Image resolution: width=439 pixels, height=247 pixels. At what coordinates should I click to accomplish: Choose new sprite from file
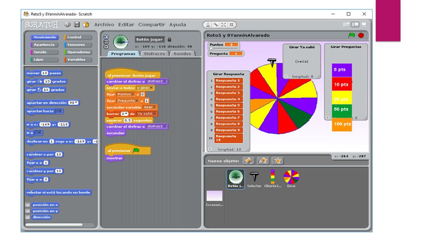click(263, 161)
